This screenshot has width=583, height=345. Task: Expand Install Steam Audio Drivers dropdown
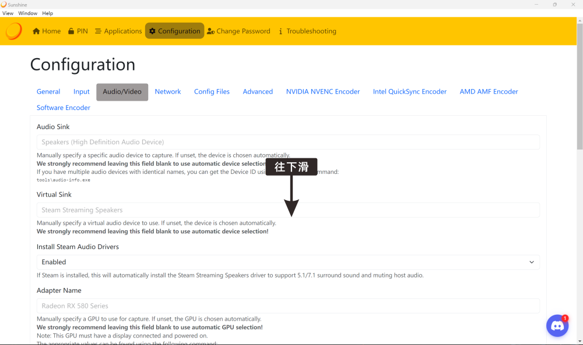click(288, 262)
